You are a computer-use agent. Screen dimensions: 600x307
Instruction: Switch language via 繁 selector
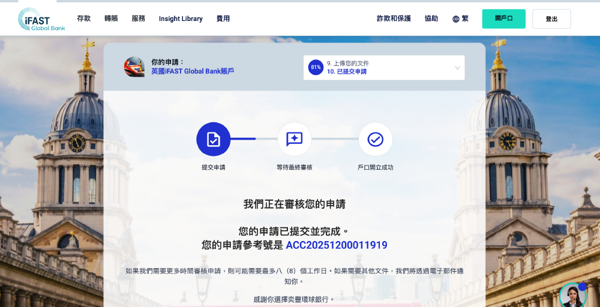tap(465, 19)
